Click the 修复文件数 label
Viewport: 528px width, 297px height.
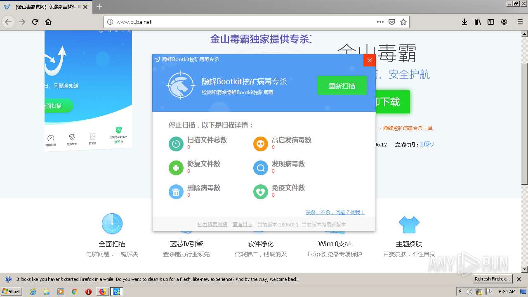tap(204, 164)
